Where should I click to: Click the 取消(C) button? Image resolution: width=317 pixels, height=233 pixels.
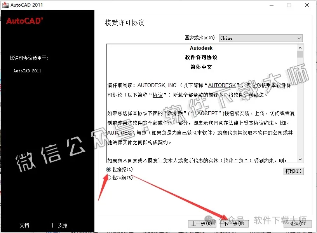(296, 224)
